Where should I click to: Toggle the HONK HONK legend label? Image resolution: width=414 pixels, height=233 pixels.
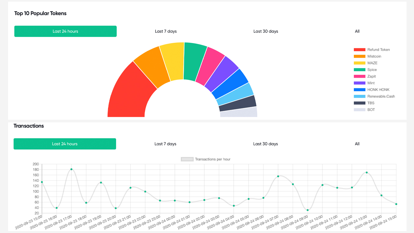pyautogui.click(x=378, y=90)
